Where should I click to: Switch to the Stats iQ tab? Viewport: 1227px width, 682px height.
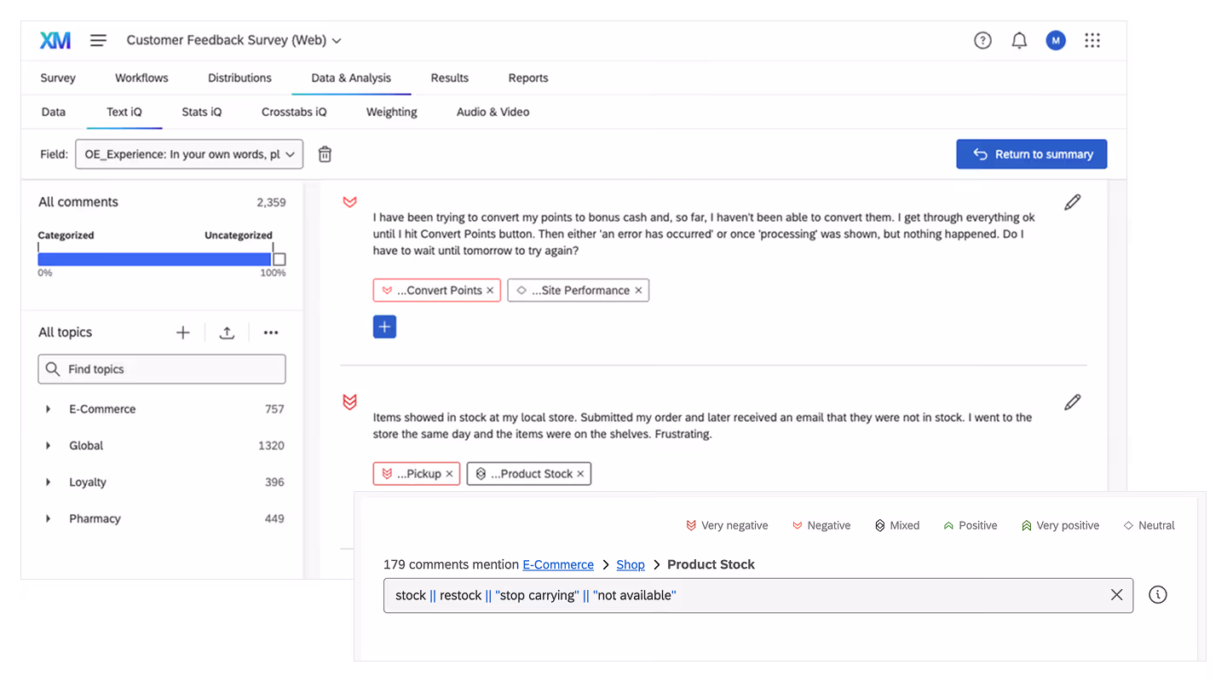pos(201,112)
